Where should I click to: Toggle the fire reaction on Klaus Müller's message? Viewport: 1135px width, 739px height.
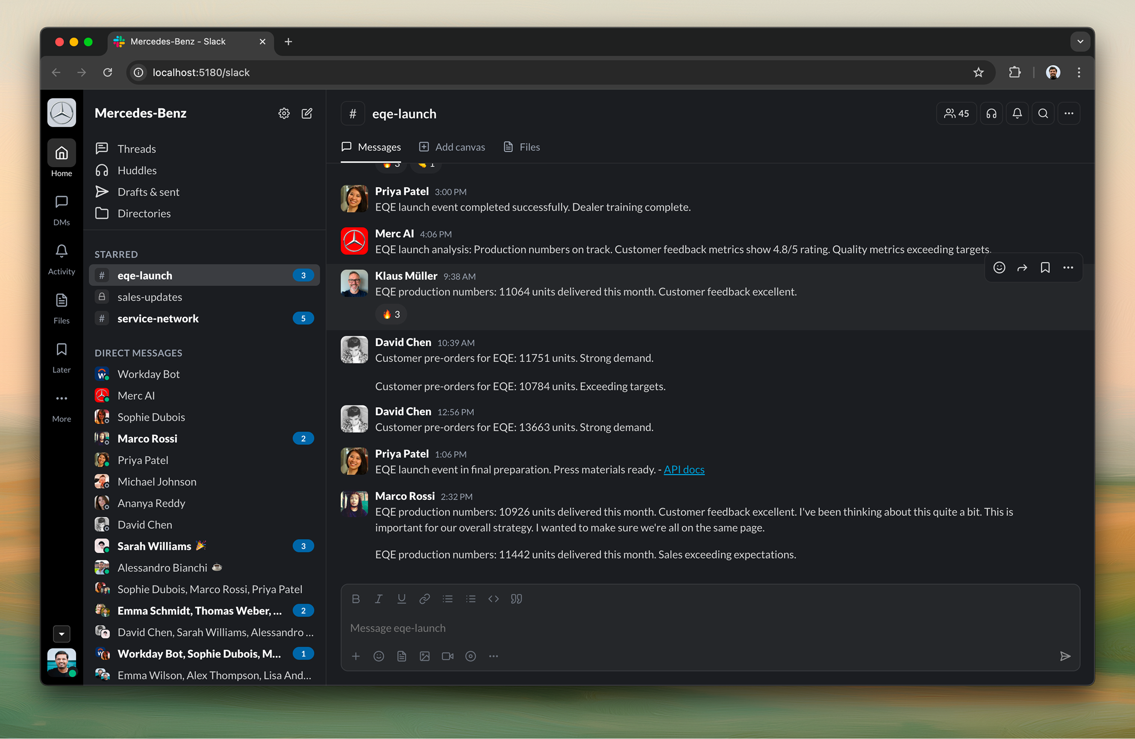click(391, 314)
